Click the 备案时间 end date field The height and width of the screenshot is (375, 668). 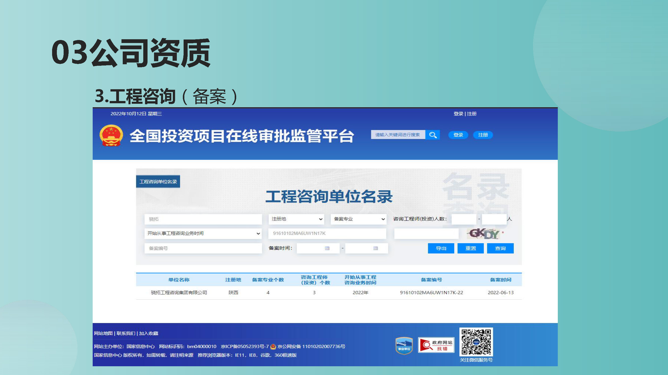(367, 248)
